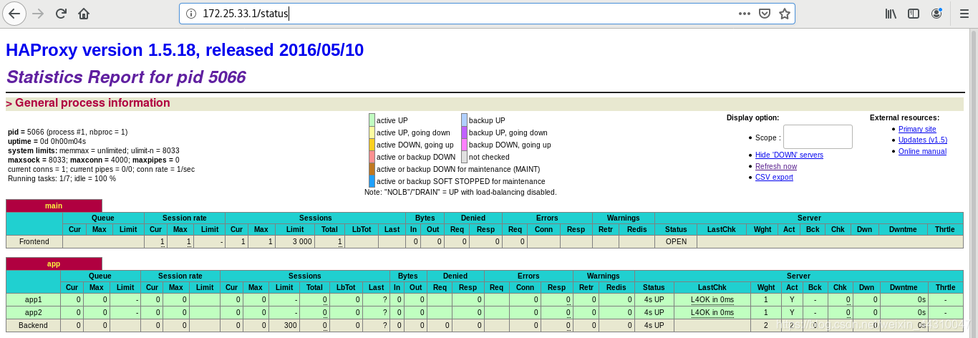The width and height of the screenshot is (978, 338).
Task: Click the 'backup UP, going down' purple swatch
Action: (464, 132)
